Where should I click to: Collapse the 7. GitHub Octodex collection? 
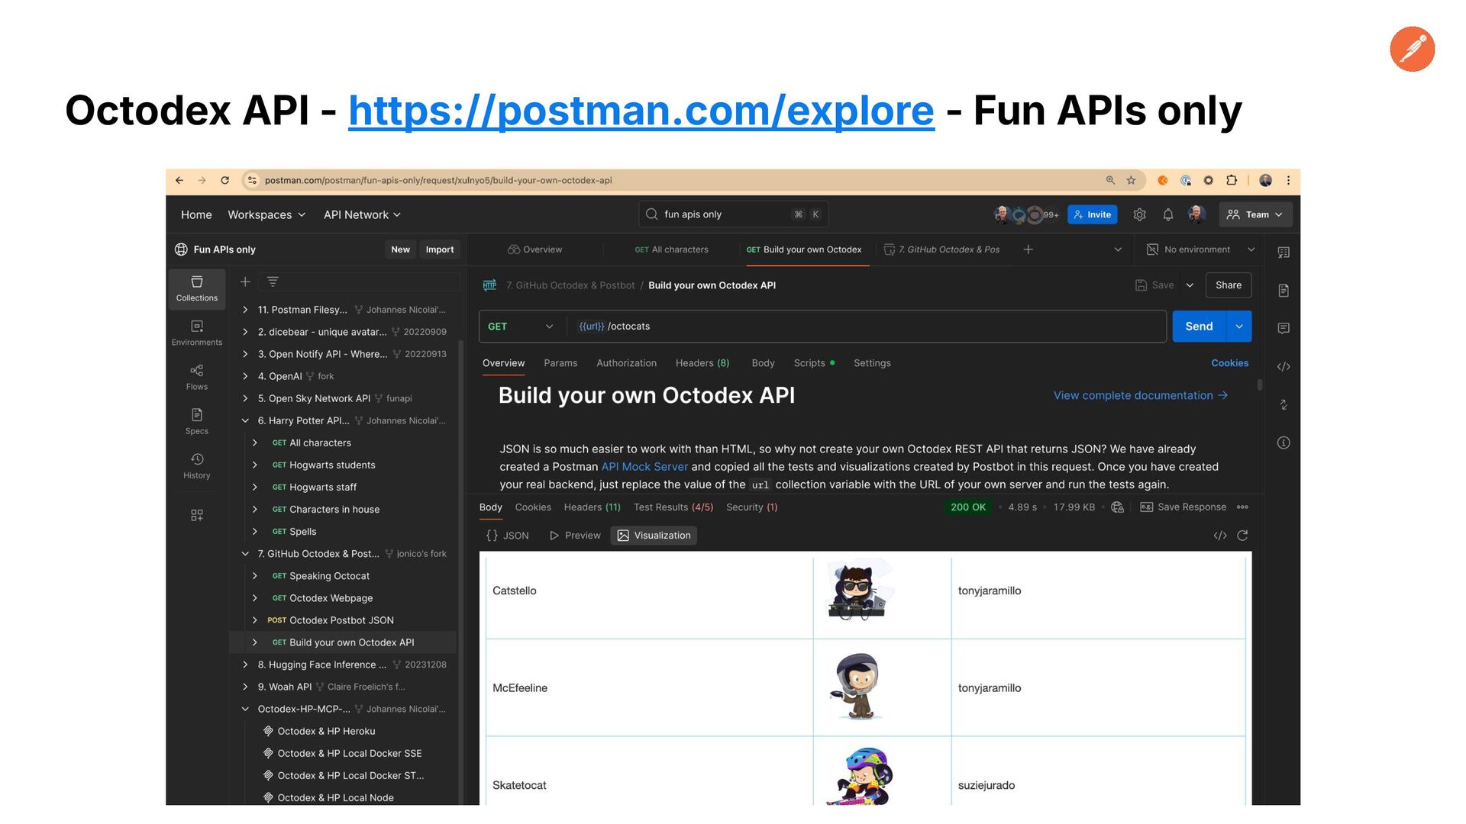[245, 554]
